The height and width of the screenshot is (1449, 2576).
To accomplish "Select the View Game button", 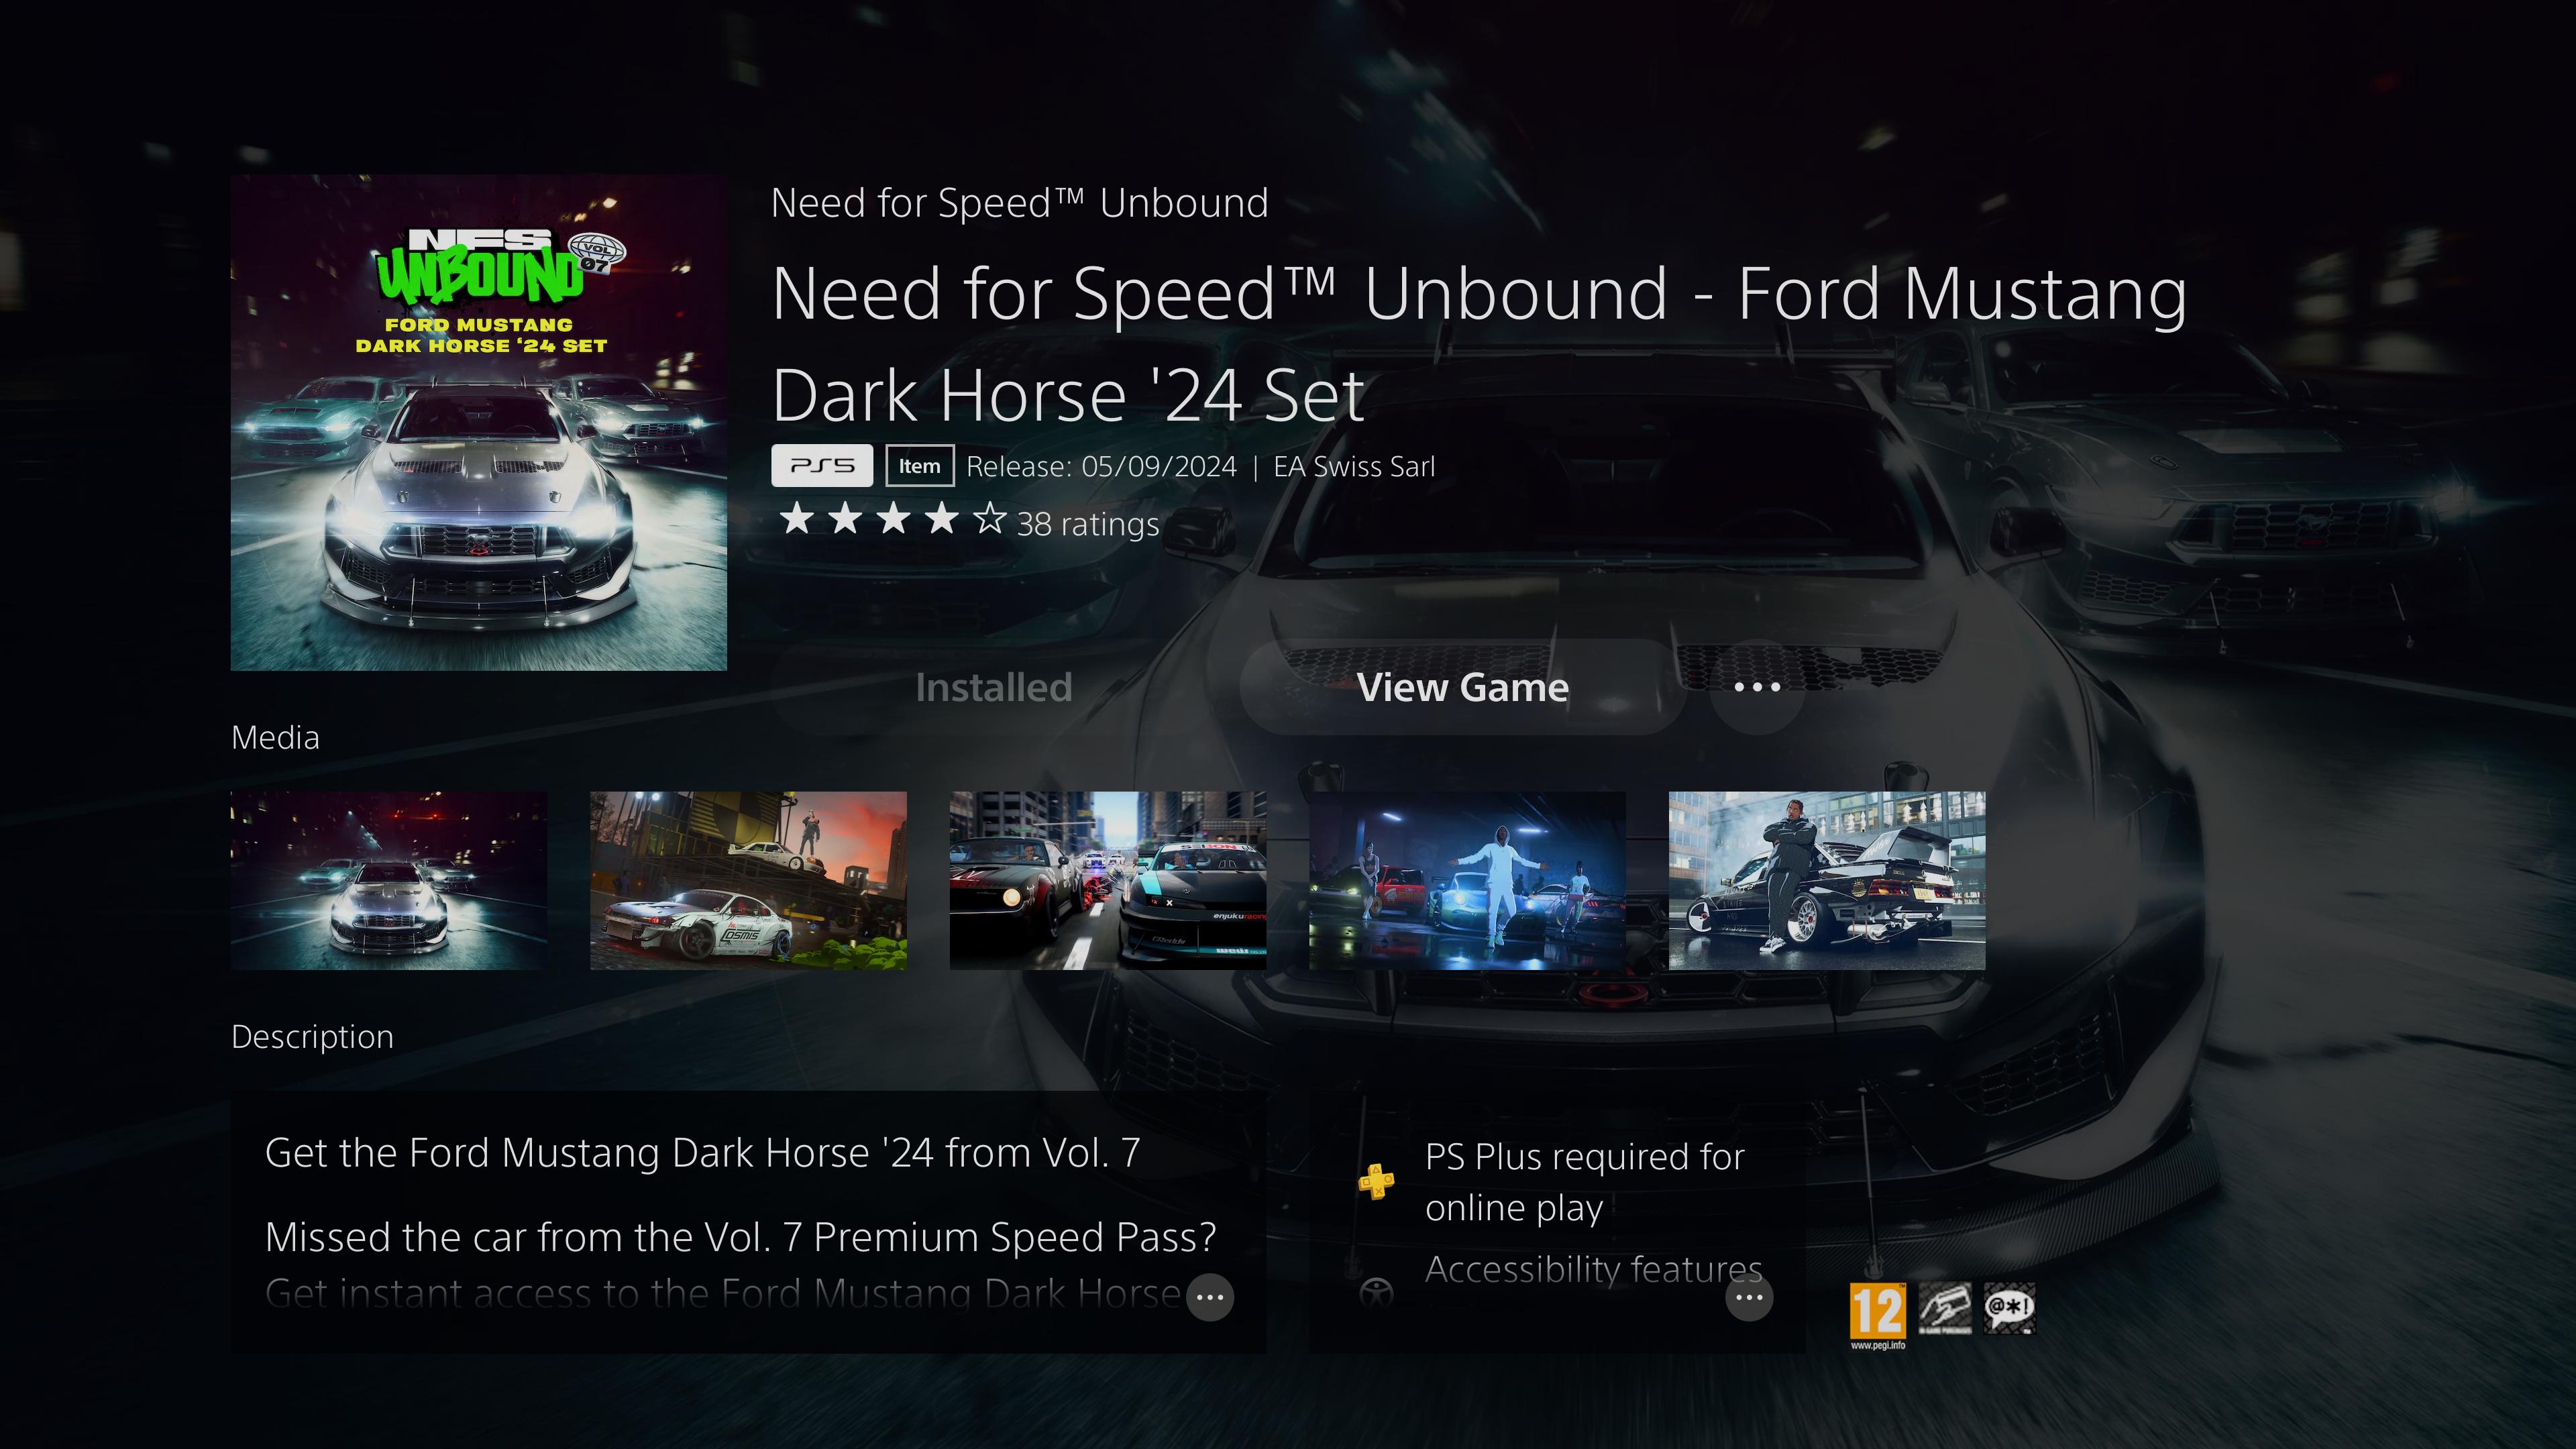I will [x=1462, y=687].
